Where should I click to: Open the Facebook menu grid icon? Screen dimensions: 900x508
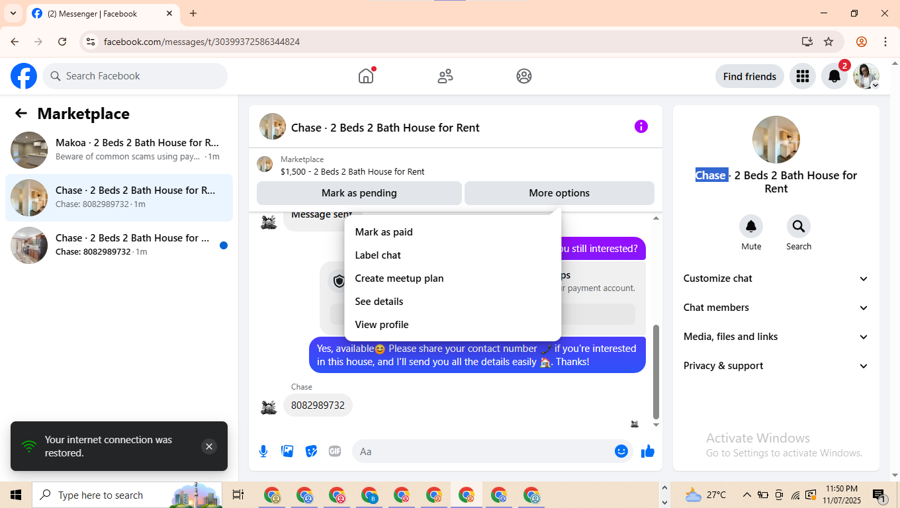803,76
